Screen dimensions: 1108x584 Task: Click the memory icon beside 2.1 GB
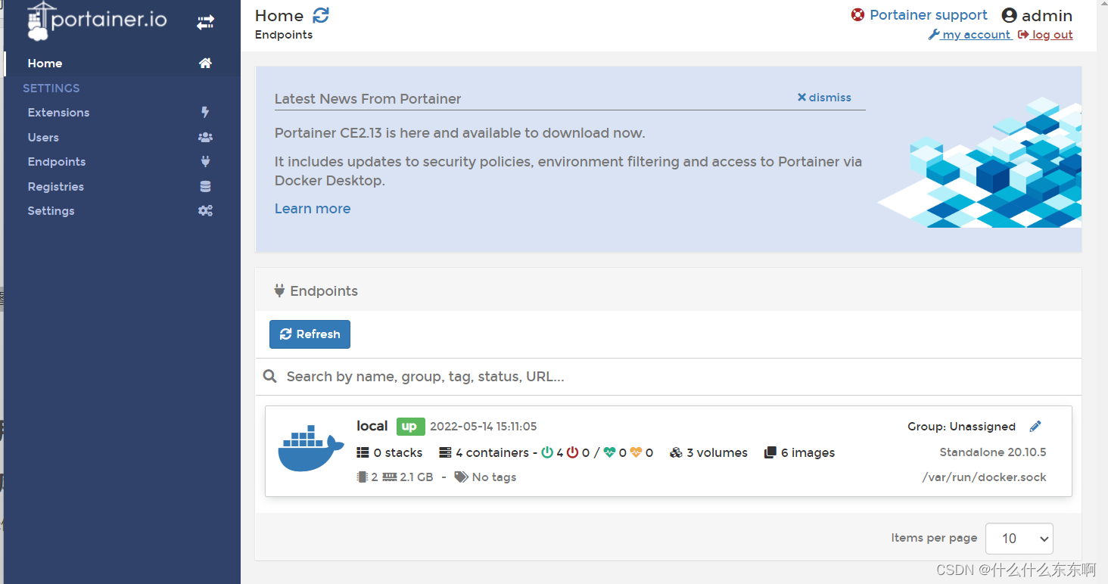[x=390, y=477]
